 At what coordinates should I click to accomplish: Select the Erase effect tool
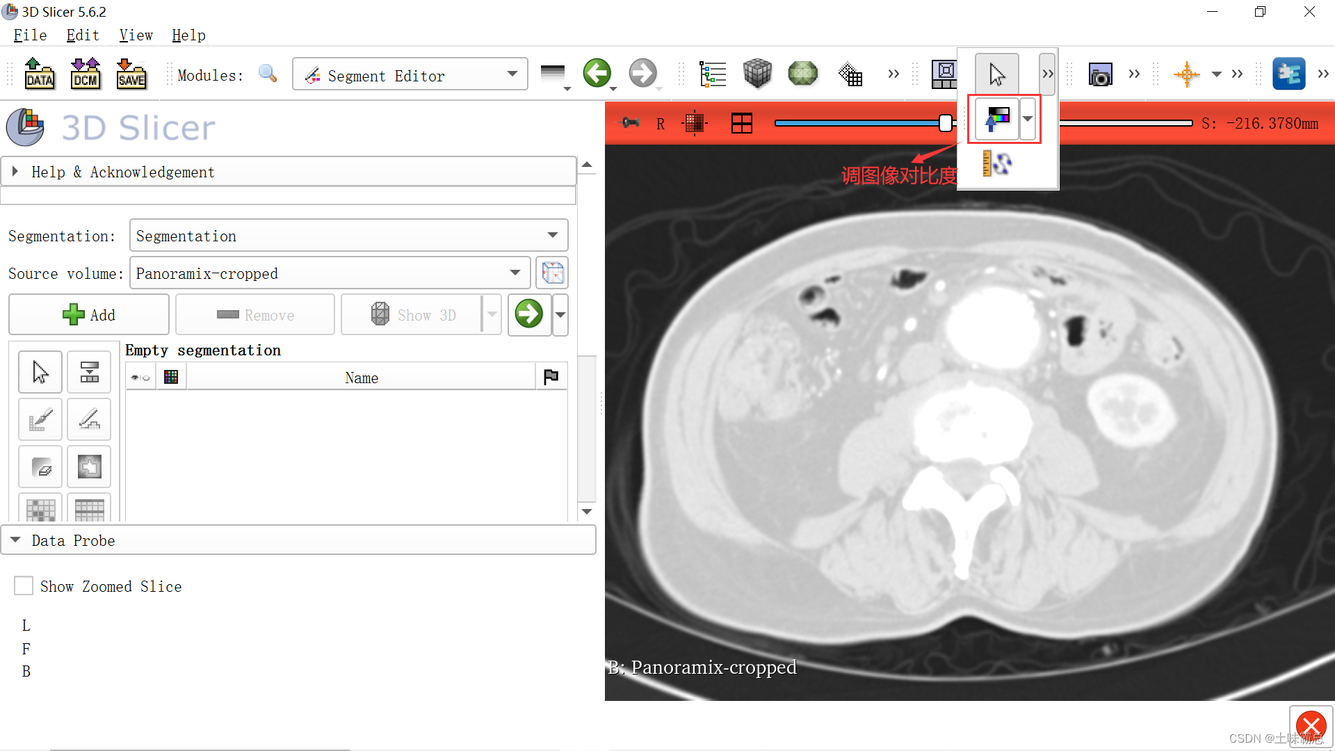tap(40, 467)
